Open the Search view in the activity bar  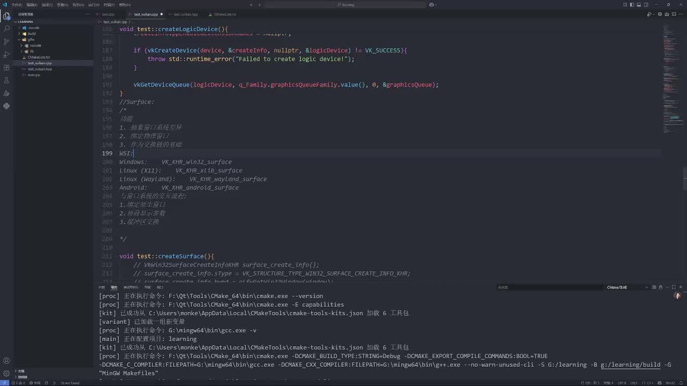point(6,29)
